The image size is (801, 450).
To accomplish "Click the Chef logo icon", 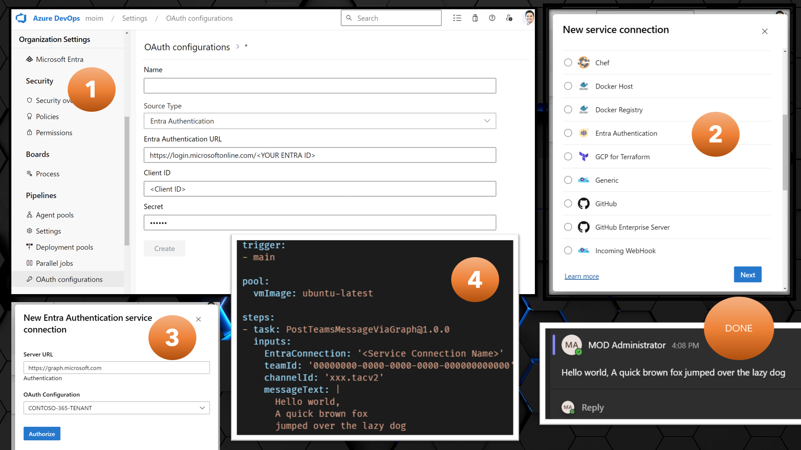I will click(x=584, y=63).
